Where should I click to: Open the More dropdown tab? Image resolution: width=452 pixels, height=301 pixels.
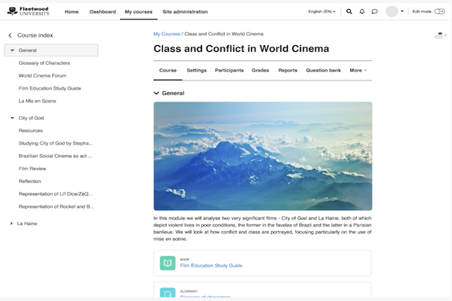(358, 70)
